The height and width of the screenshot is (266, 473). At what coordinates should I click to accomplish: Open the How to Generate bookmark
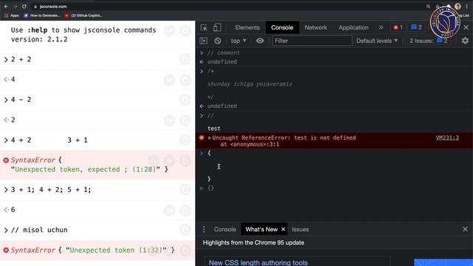tap(42, 16)
